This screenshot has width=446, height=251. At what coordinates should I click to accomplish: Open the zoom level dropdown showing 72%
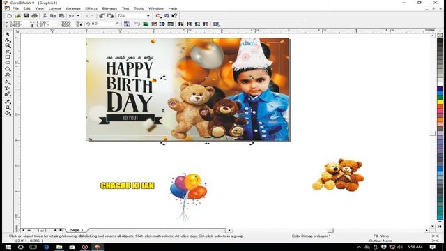pyautogui.click(x=148, y=15)
